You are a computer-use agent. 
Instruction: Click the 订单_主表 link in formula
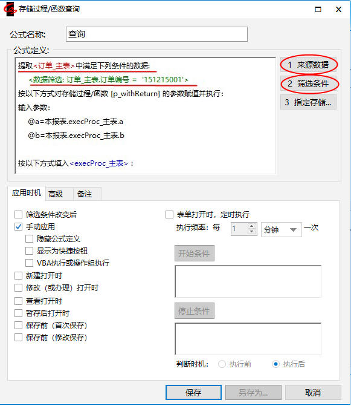coord(54,66)
